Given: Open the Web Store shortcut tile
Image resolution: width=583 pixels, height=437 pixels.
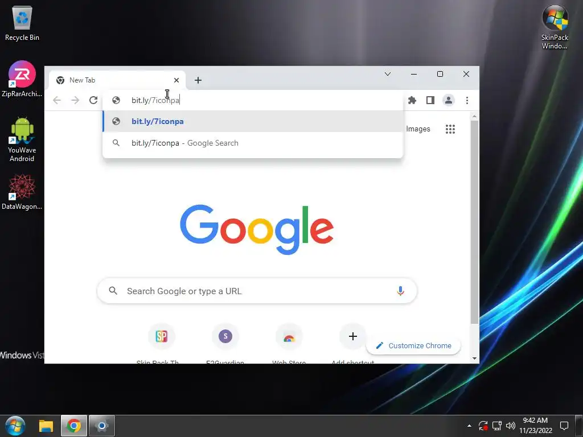Looking at the screenshot, I should click(x=289, y=336).
